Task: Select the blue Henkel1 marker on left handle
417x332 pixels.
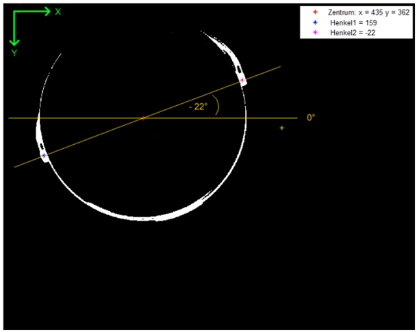Action: pos(45,156)
